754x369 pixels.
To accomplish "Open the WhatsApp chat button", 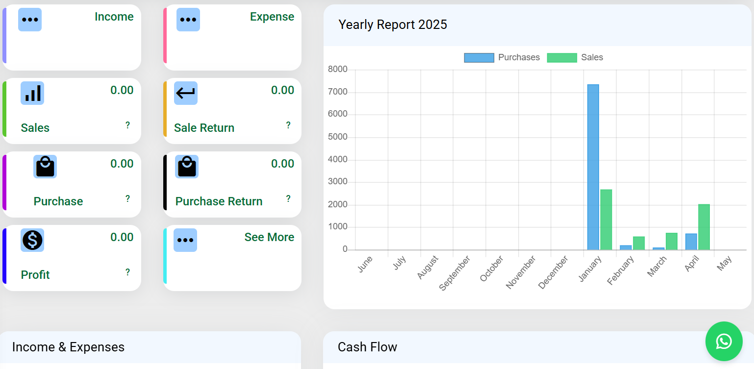I will [x=724, y=341].
